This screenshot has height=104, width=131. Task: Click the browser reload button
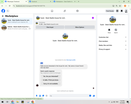[x=10, y=6]
